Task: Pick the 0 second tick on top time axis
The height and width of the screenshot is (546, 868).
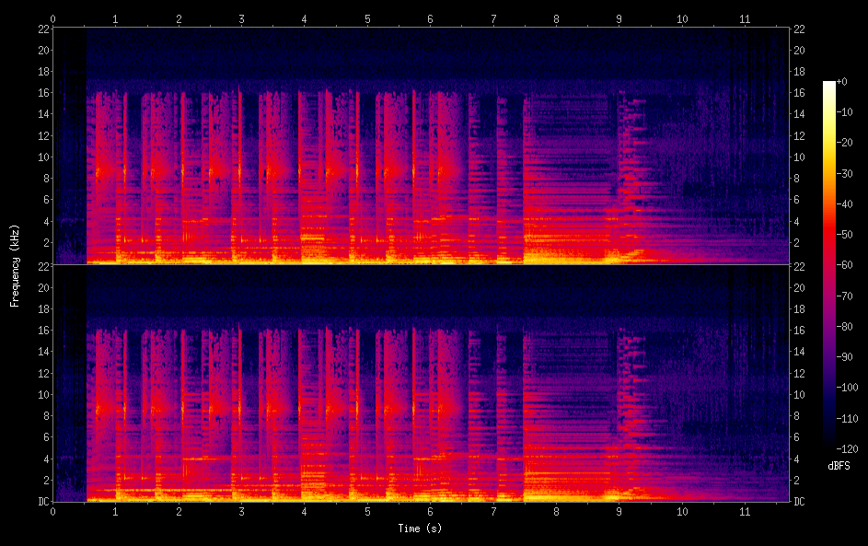Action: click(53, 18)
